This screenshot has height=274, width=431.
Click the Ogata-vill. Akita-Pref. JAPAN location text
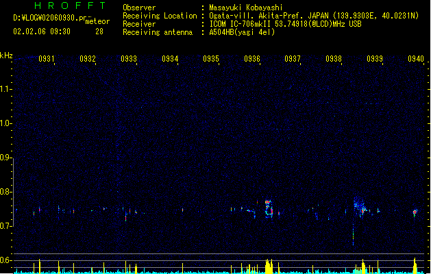click(269, 16)
